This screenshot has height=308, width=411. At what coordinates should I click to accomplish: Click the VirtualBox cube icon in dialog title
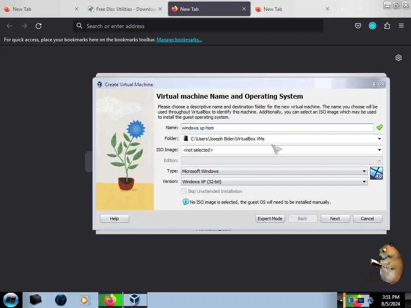click(100, 84)
